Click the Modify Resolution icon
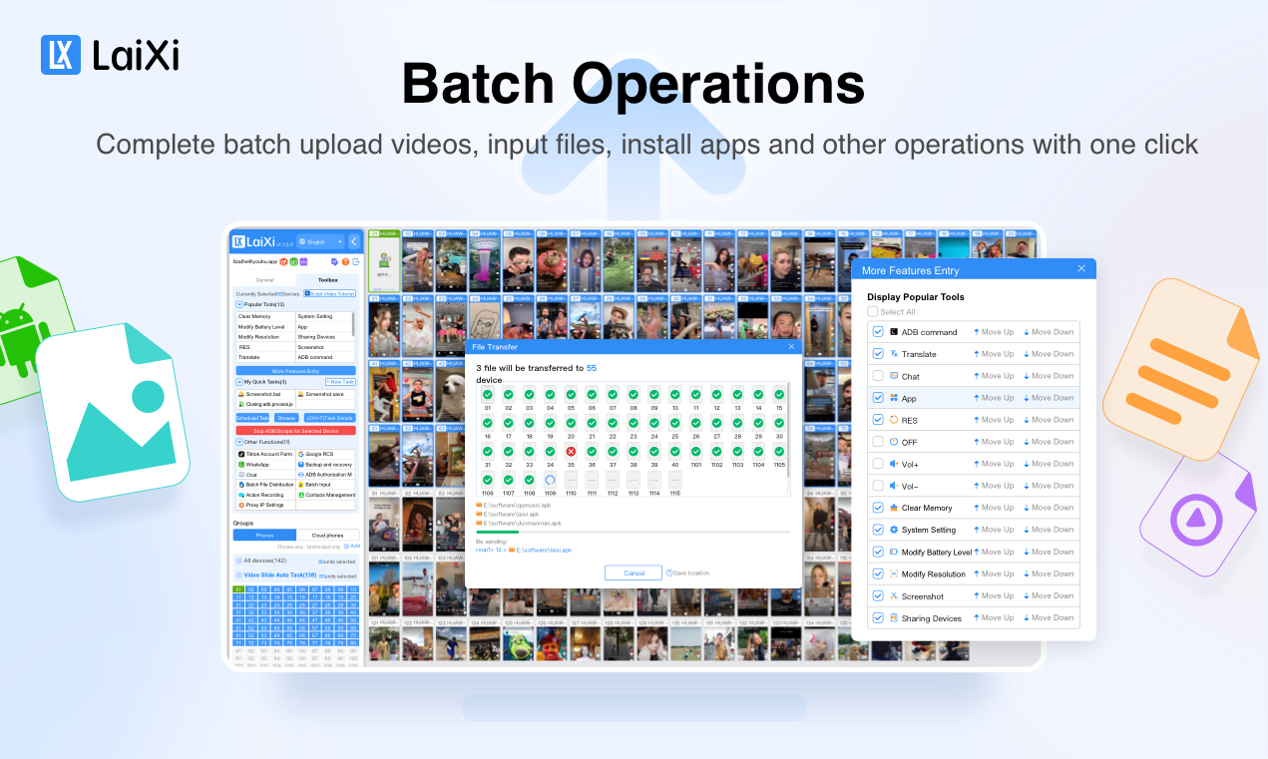1268x759 pixels. click(x=894, y=573)
